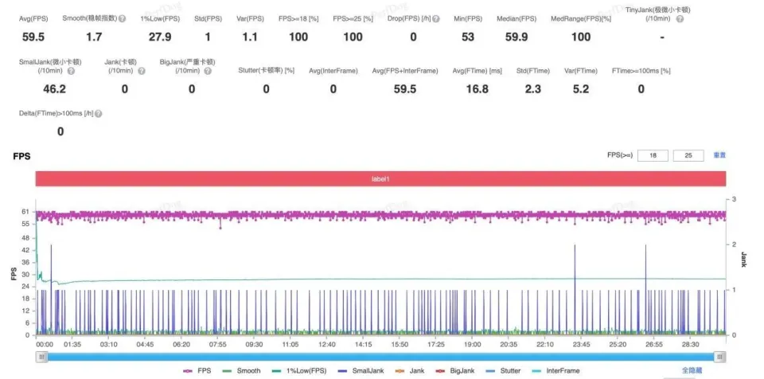Click help icon beside Jank(卡顿) /10min

[141, 71]
